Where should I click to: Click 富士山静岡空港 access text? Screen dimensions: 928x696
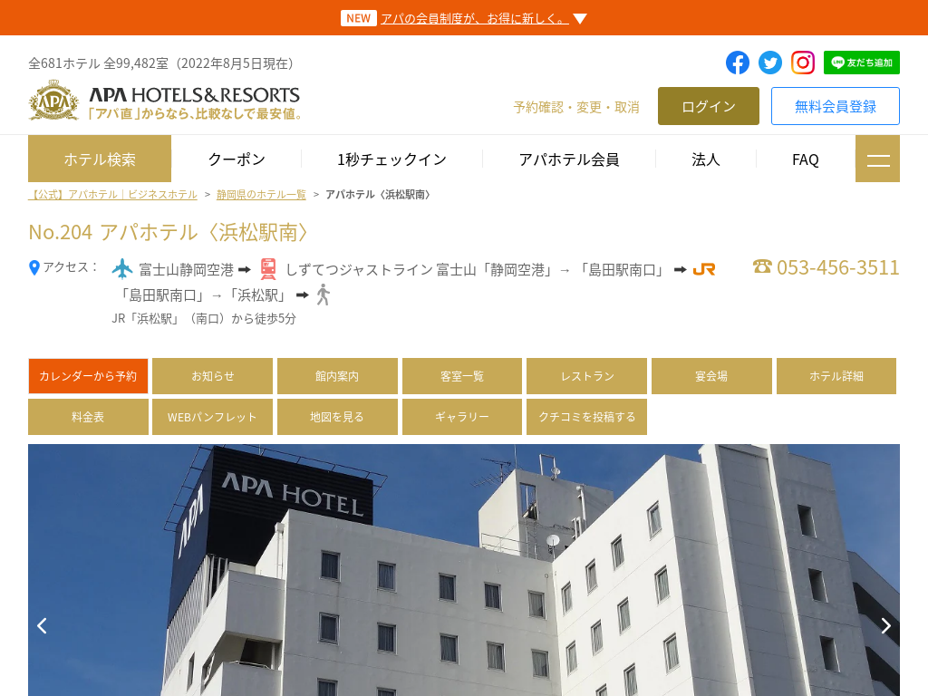(x=187, y=270)
